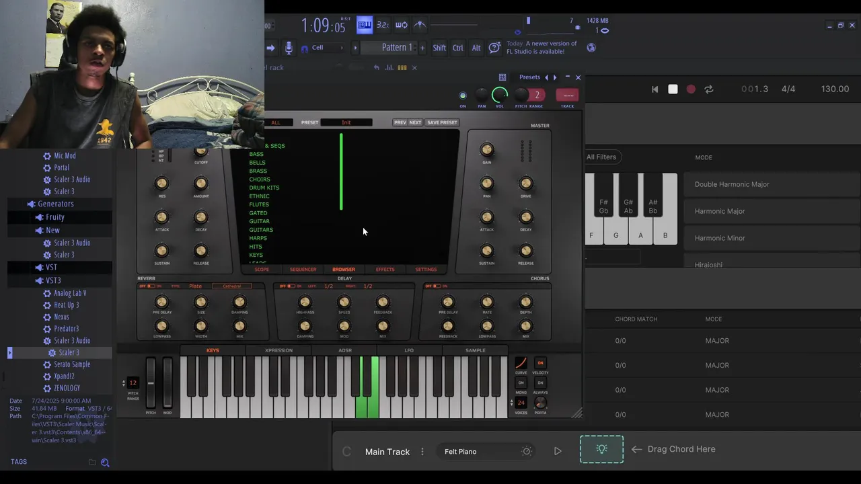Screen dimensions: 861x484
Task: Open reverb type Plate dropdown
Action: pos(195,286)
